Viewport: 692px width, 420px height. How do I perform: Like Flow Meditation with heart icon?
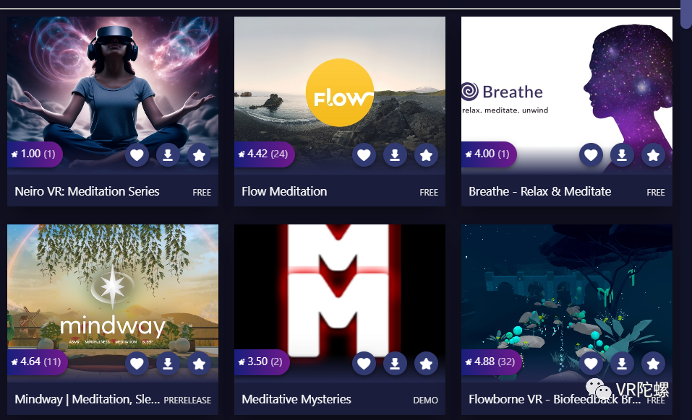(x=364, y=155)
